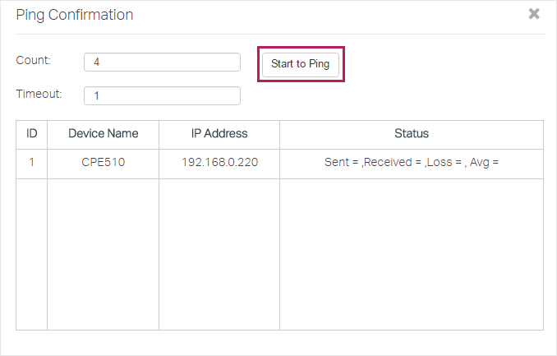
Task: Click the Timeout label
Action: point(39,94)
